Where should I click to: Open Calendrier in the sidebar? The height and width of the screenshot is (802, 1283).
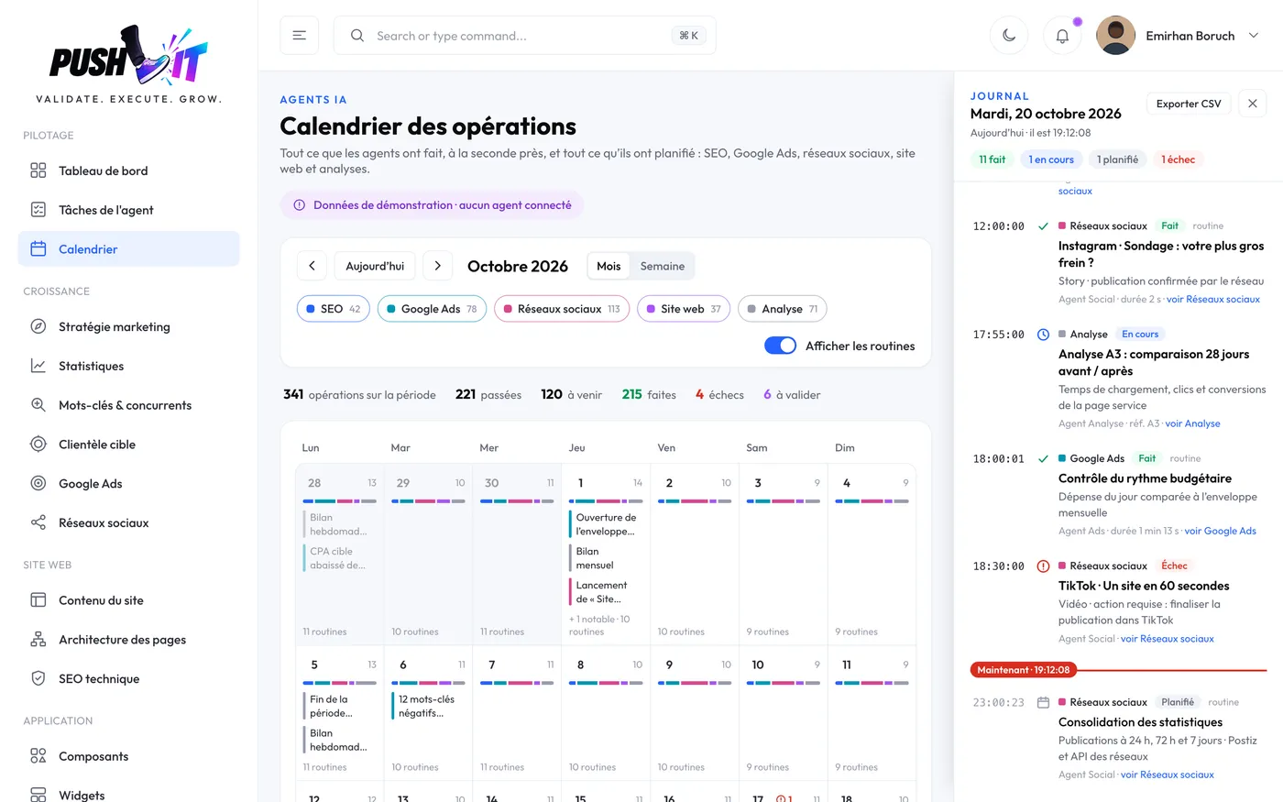(129, 248)
